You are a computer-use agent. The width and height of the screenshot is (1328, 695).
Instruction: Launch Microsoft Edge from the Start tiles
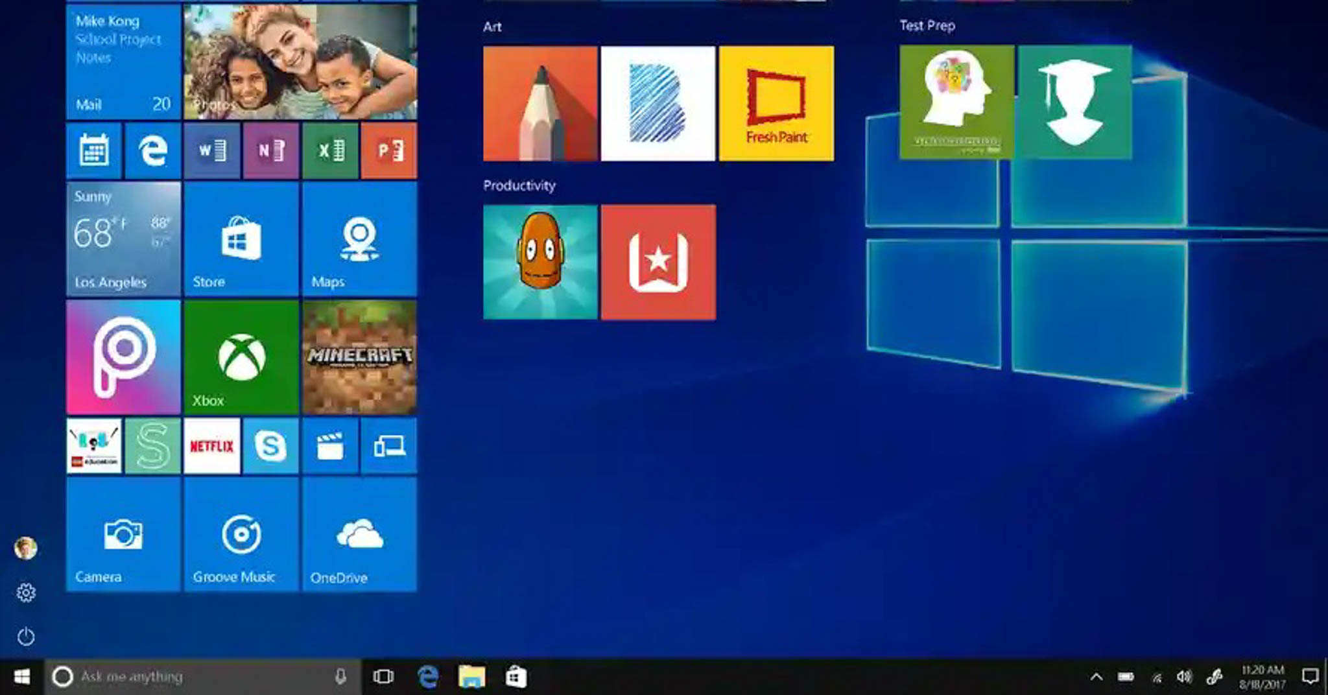click(x=152, y=150)
